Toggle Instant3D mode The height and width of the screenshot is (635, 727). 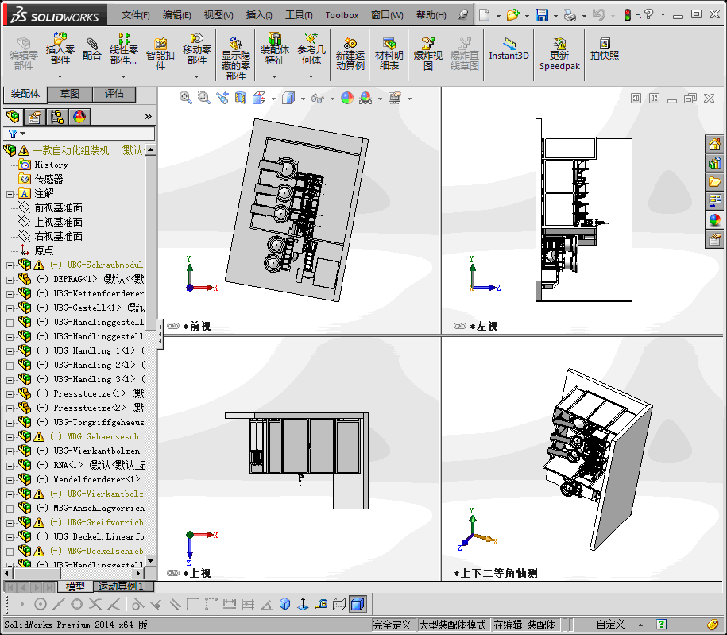tap(509, 48)
